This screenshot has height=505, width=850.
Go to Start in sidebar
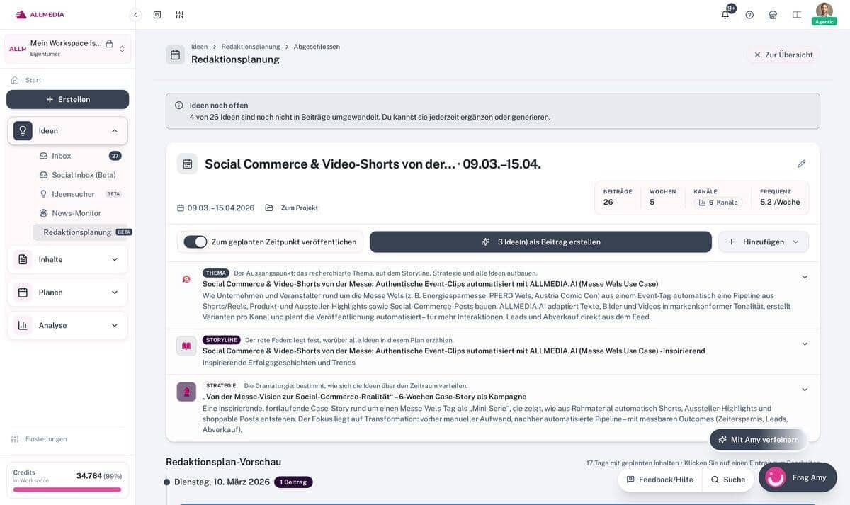coord(33,80)
